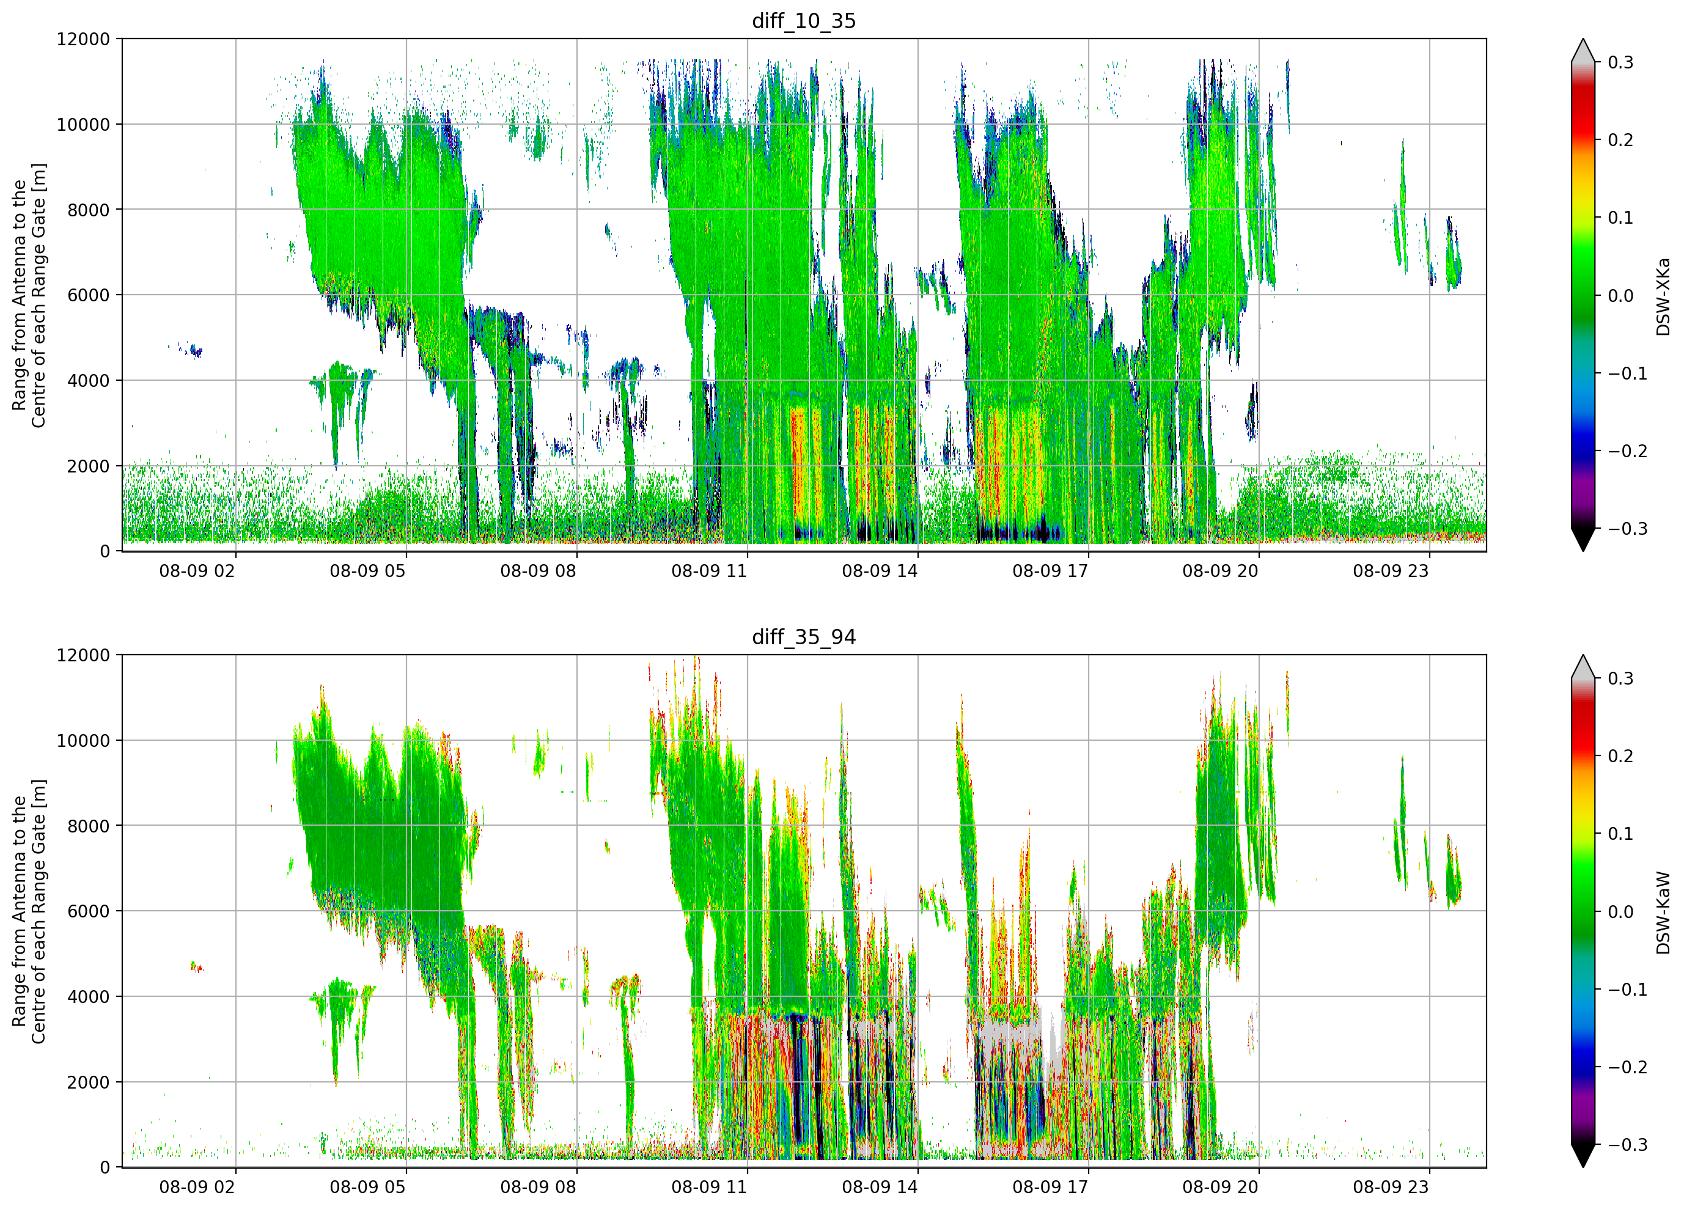Image resolution: width=1684 pixels, height=1209 pixels.
Task: Click the 2000 y-tick in diff_10_35
Action: coord(89,466)
